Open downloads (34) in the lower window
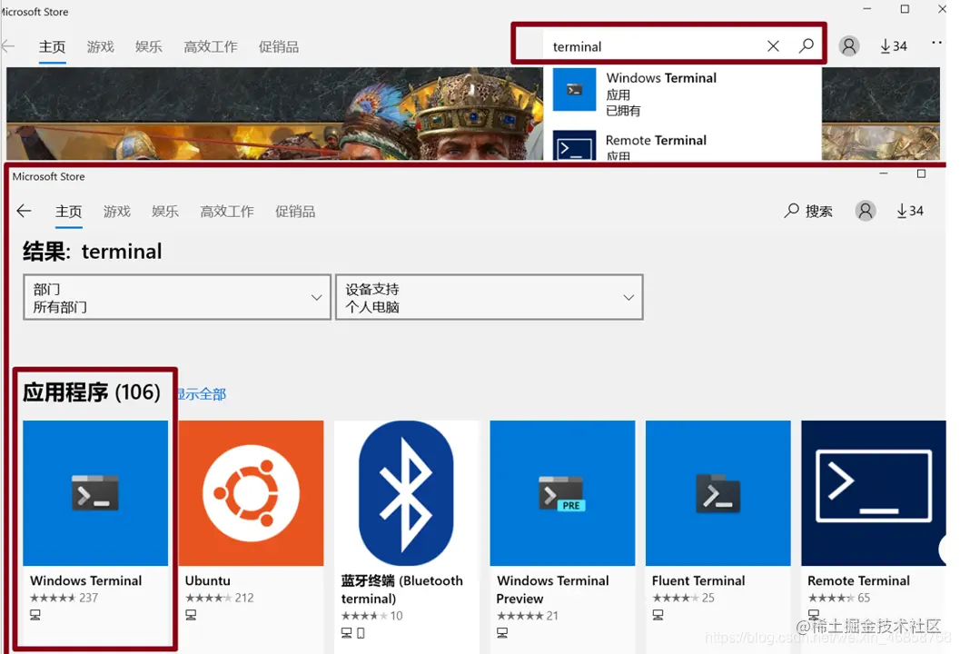The height and width of the screenshot is (654, 960). tap(910, 212)
